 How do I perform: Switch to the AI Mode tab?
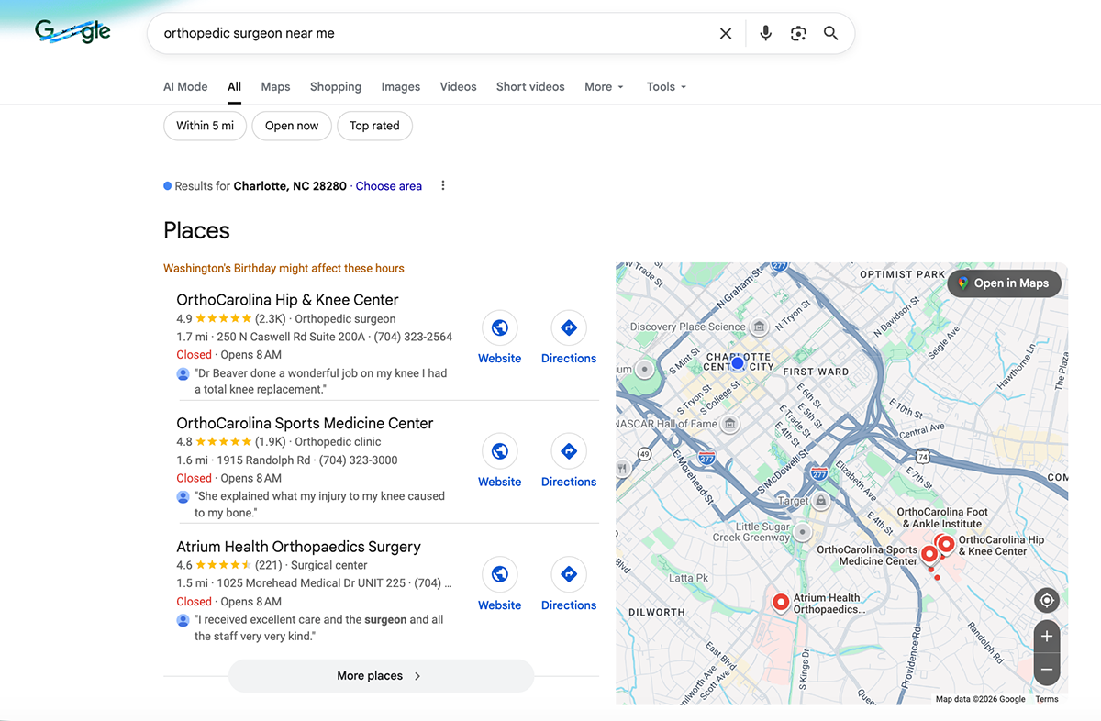[185, 87]
